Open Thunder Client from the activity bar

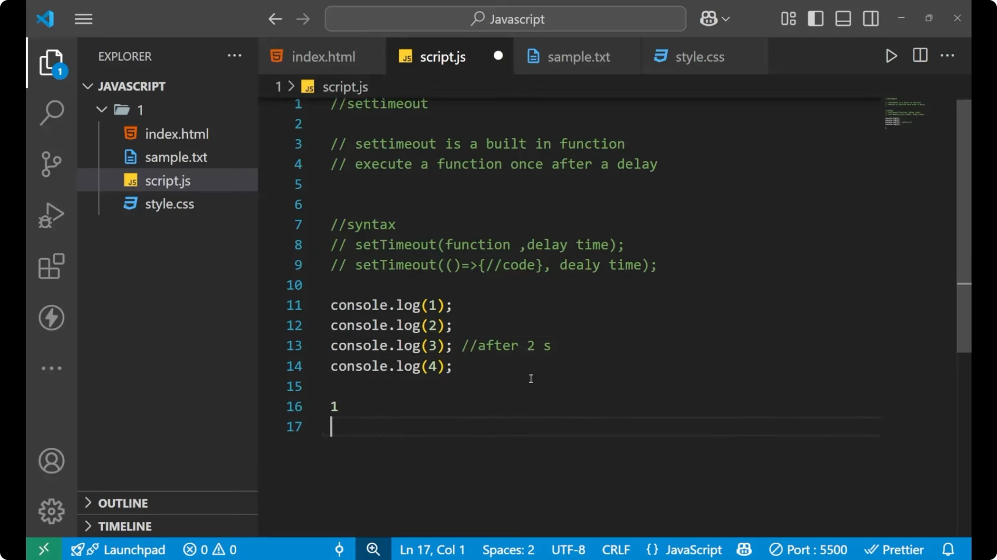(x=51, y=318)
